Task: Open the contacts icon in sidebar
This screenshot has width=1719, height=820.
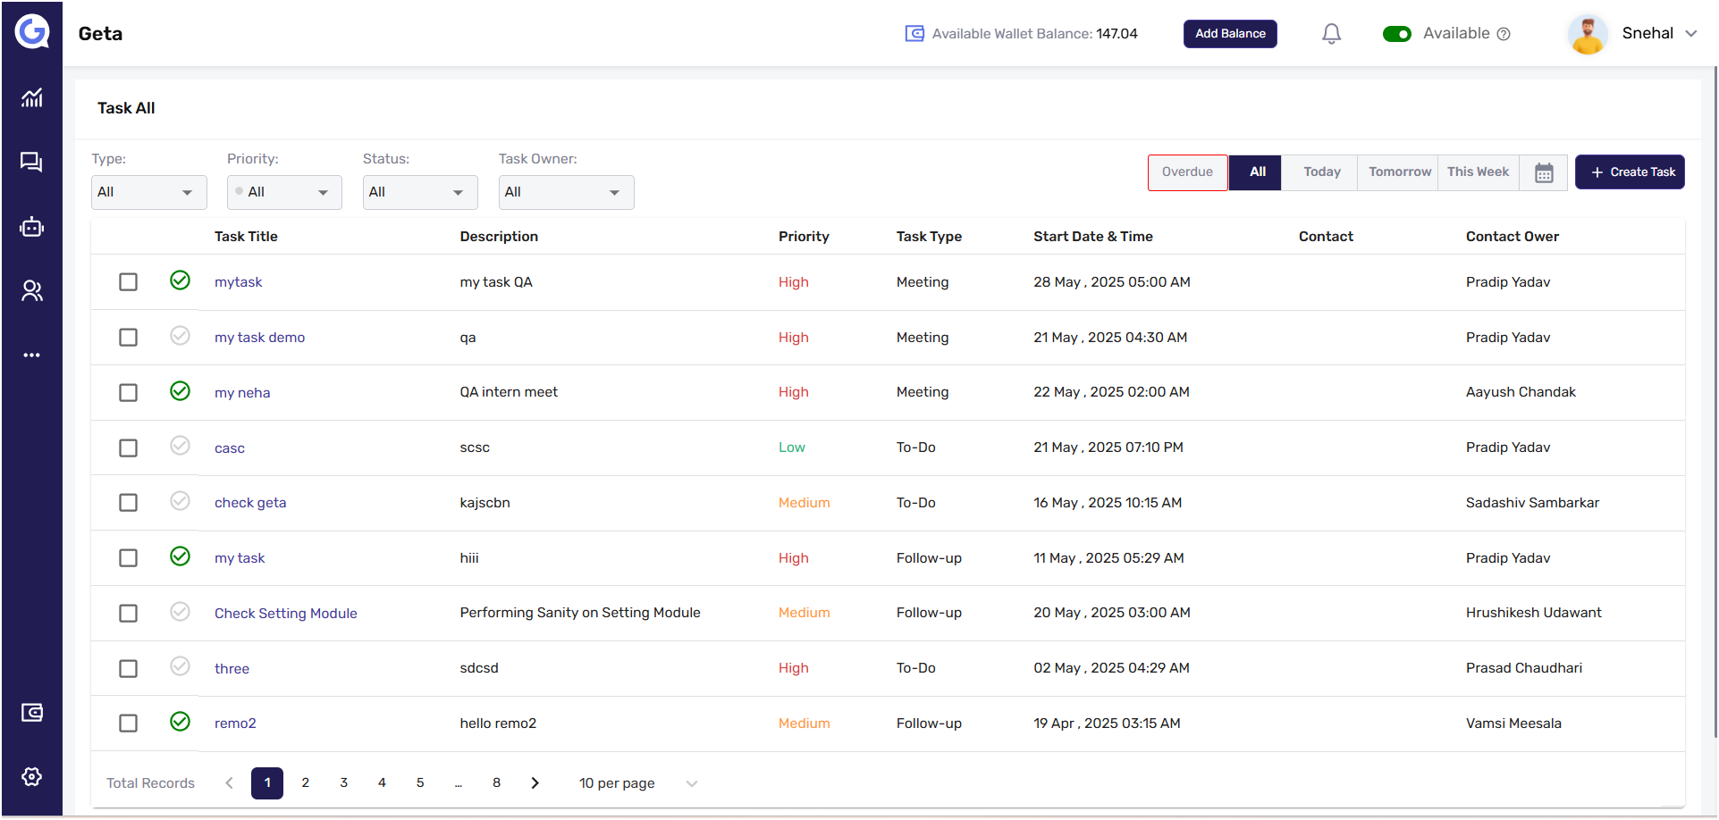Action: tap(32, 290)
